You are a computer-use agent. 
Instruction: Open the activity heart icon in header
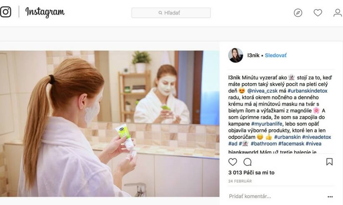point(318,12)
